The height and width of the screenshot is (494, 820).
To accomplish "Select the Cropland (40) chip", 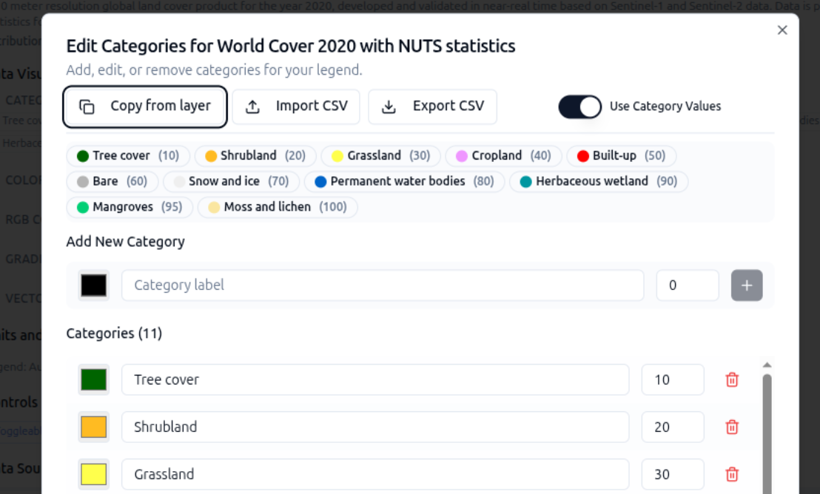I will pyautogui.click(x=503, y=156).
